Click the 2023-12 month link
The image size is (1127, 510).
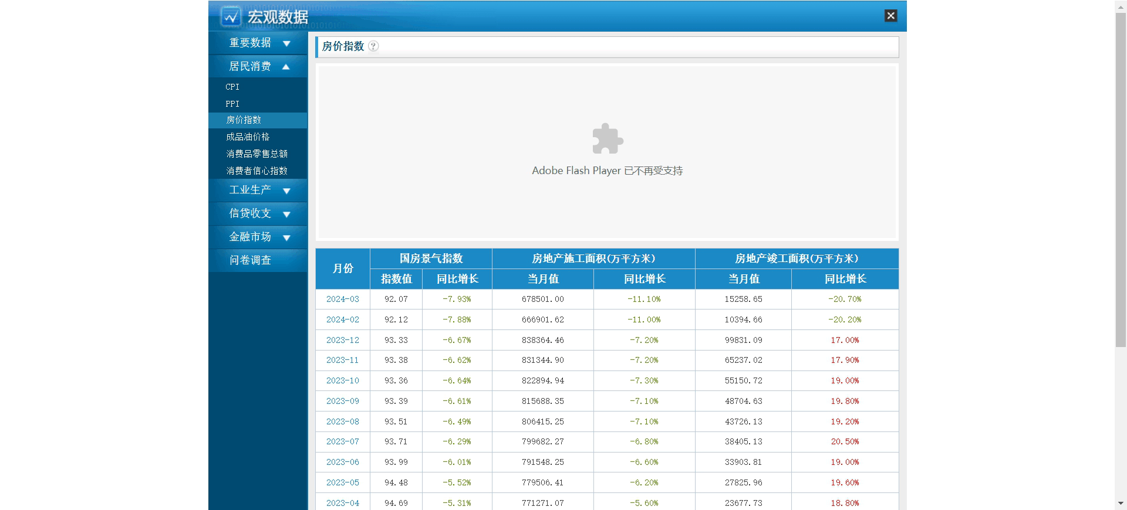pos(343,340)
